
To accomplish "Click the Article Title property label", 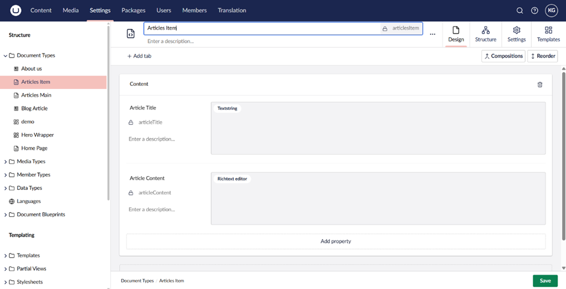I will (143, 108).
